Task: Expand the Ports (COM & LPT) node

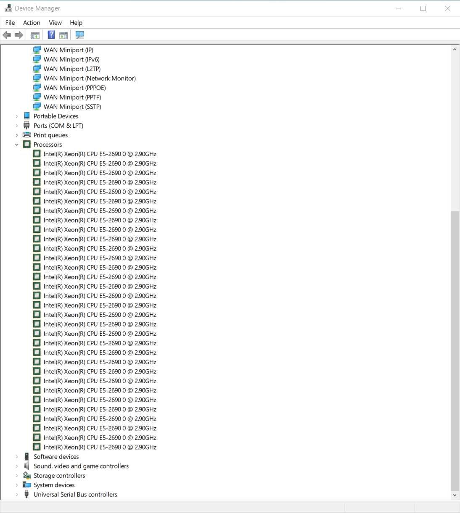Action: click(x=17, y=126)
